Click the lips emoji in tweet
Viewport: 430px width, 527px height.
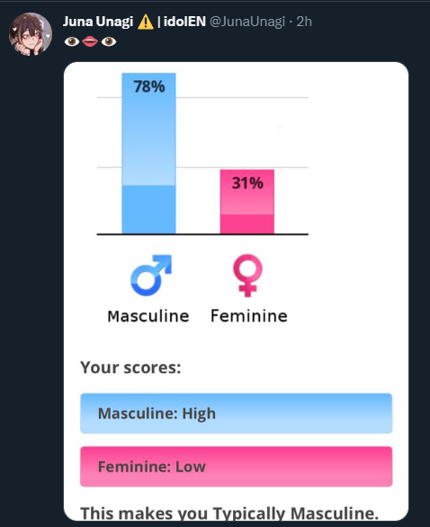point(90,41)
